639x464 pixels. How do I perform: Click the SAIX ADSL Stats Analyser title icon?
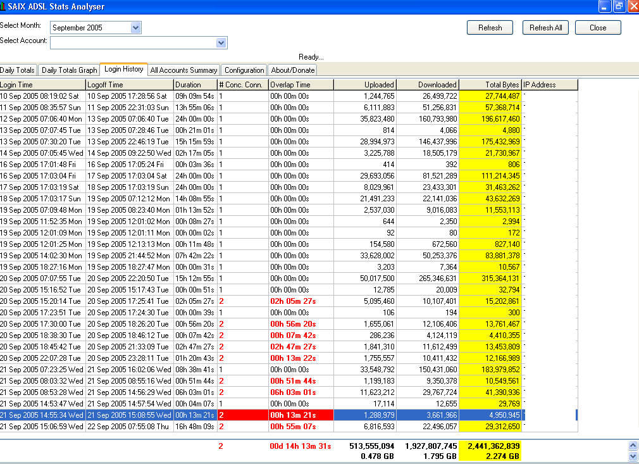pos(4,6)
